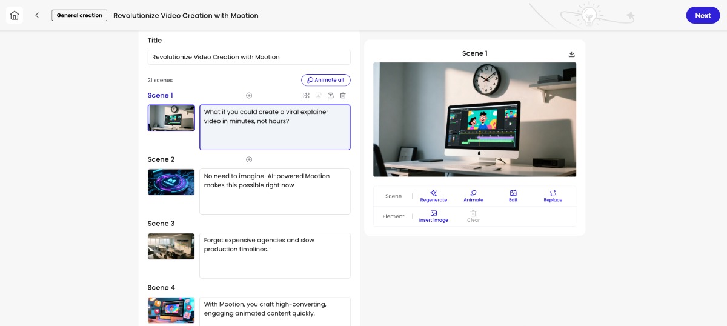Screen dimensions: 727x326
Task: Split Scene 1 using the split icon
Action: [307, 96]
